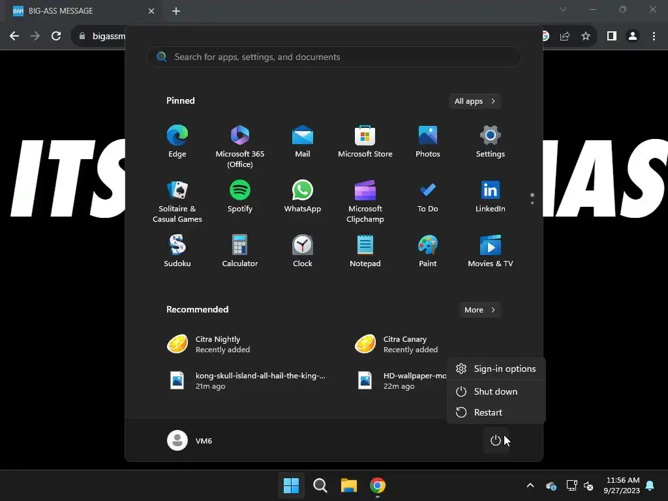Open Chrome three-dot menu
Viewport: 668px width, 501px height.
(654, 37)
